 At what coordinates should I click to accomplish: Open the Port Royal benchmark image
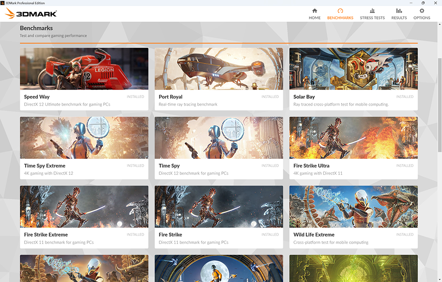point(219,69)
